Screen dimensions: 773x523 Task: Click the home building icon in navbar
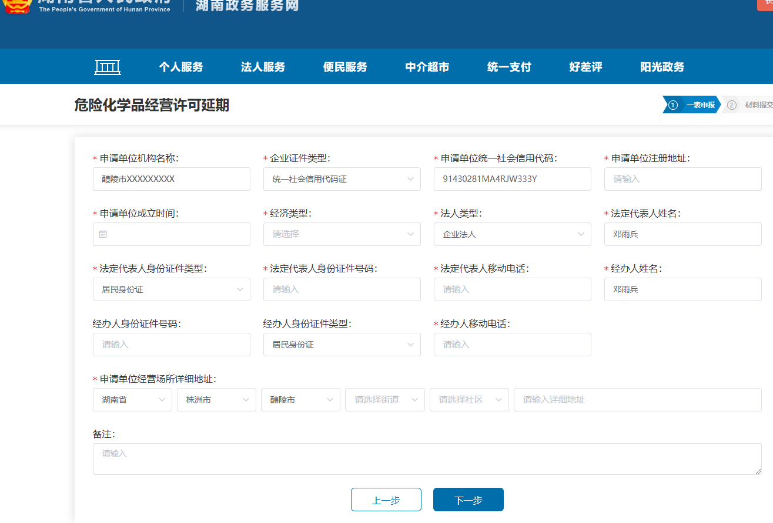[108, 67]
